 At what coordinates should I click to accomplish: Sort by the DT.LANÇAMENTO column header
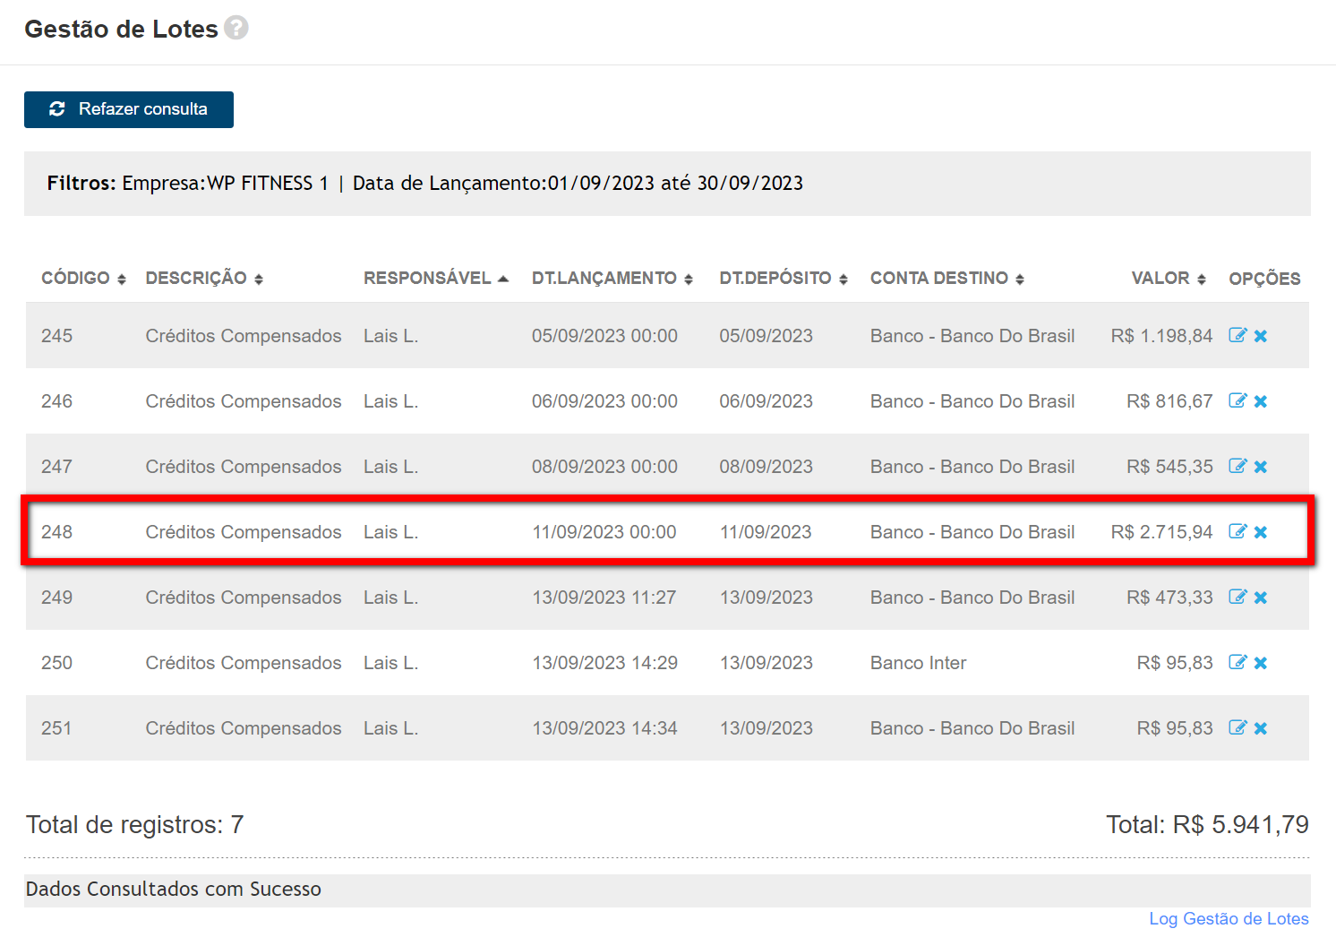click(612, 279)
